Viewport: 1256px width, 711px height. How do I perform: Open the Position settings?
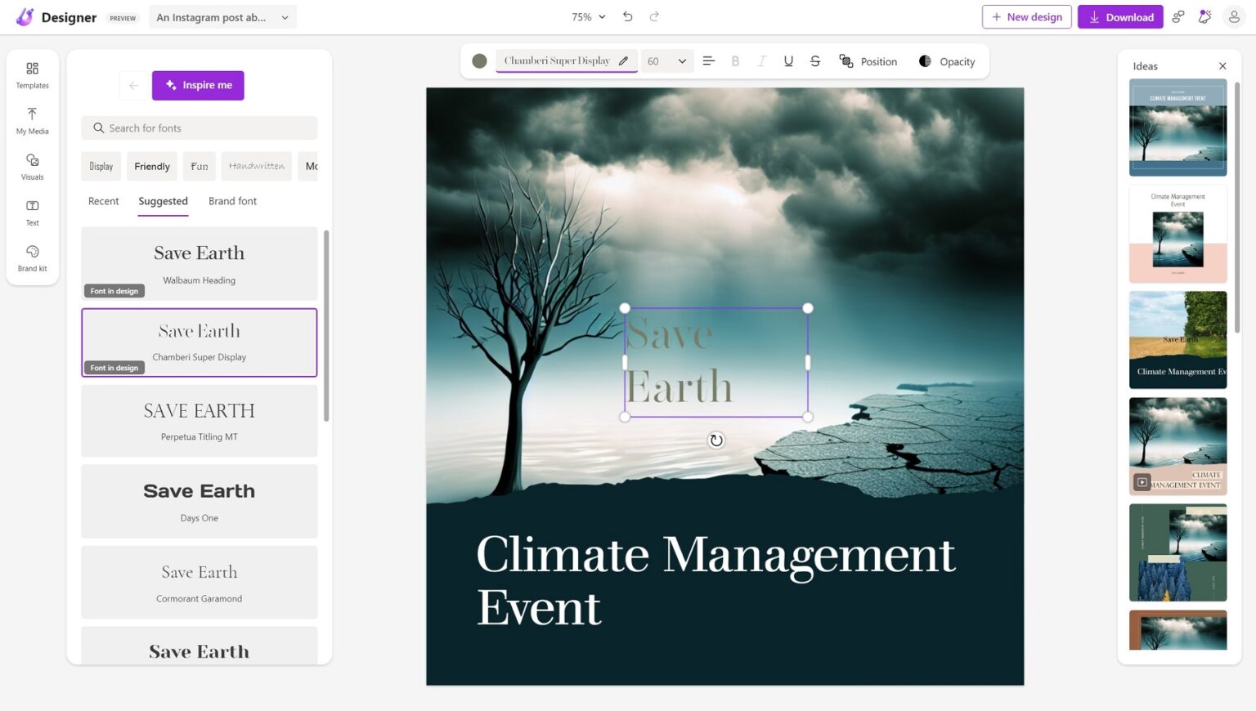[869, 61]
